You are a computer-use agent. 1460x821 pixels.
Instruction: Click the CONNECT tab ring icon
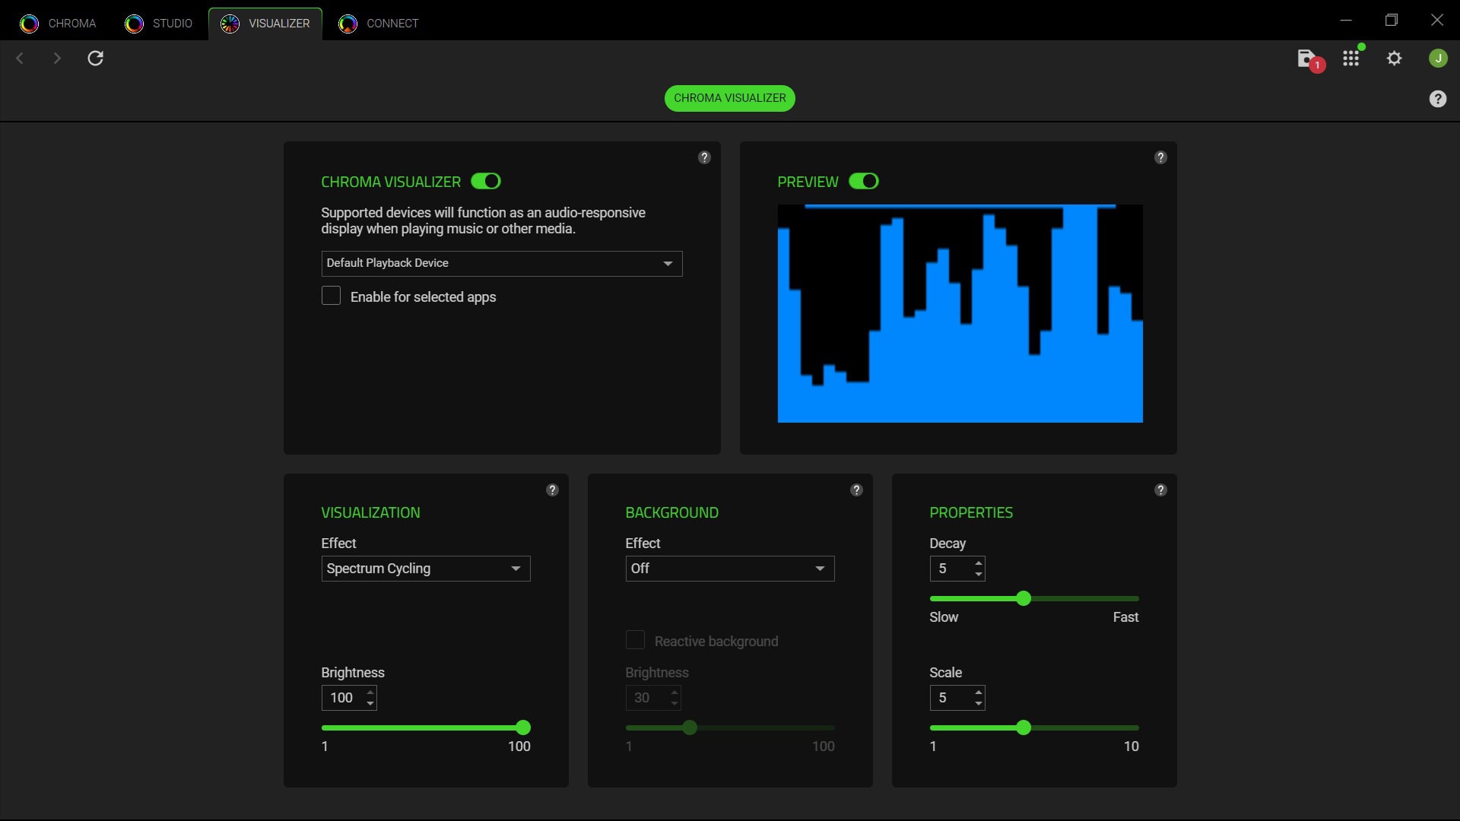(x=348, y=24)
